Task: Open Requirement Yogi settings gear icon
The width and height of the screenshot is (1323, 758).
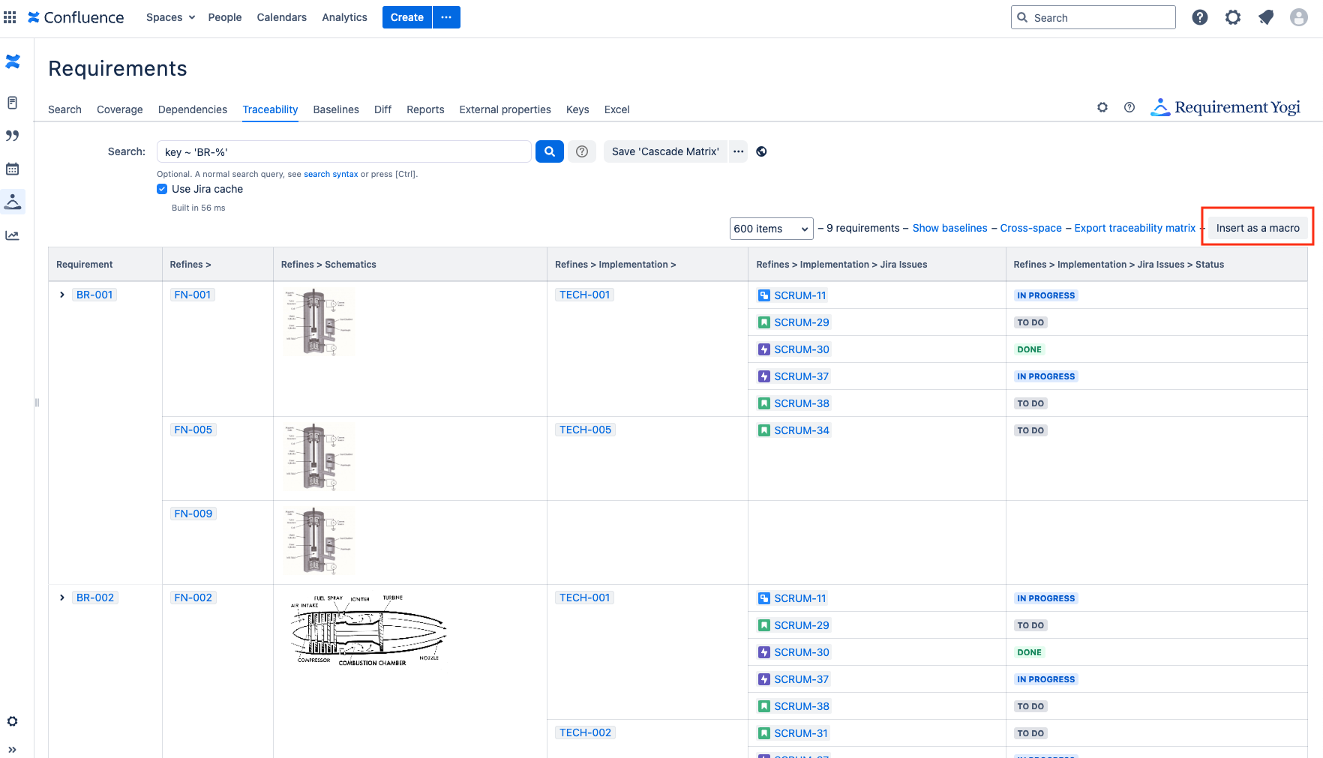Action: click(1102, 108)
